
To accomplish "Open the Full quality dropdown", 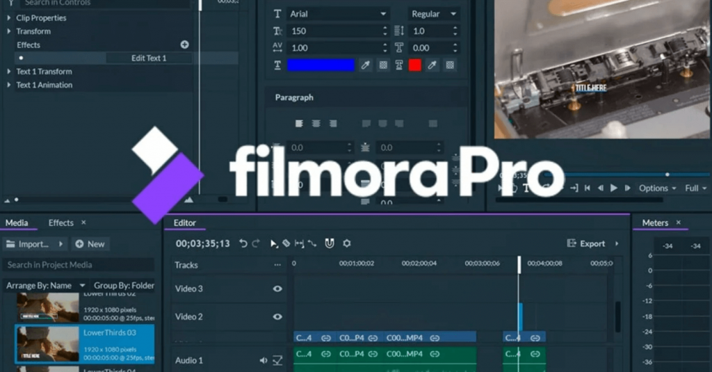I will click(x=695, y=188).
